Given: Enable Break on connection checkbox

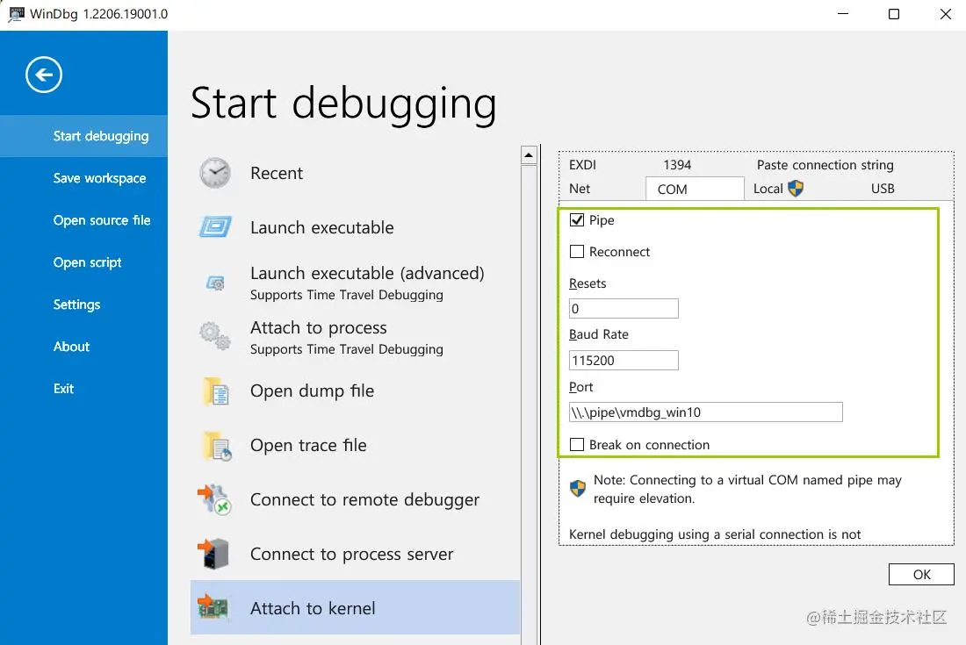Looking at the screenshot, I should pos(577,444).
